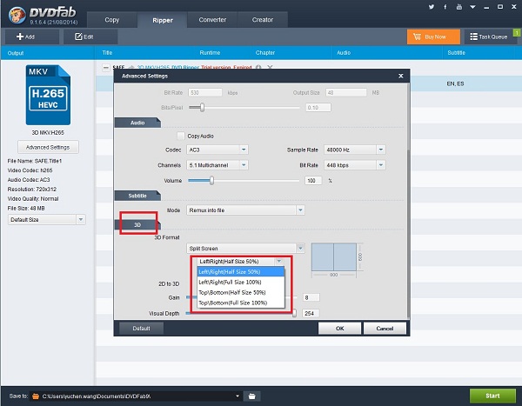The image size is (522, 406).
Task: Click the Gain value field
Action: pos(311,297)
